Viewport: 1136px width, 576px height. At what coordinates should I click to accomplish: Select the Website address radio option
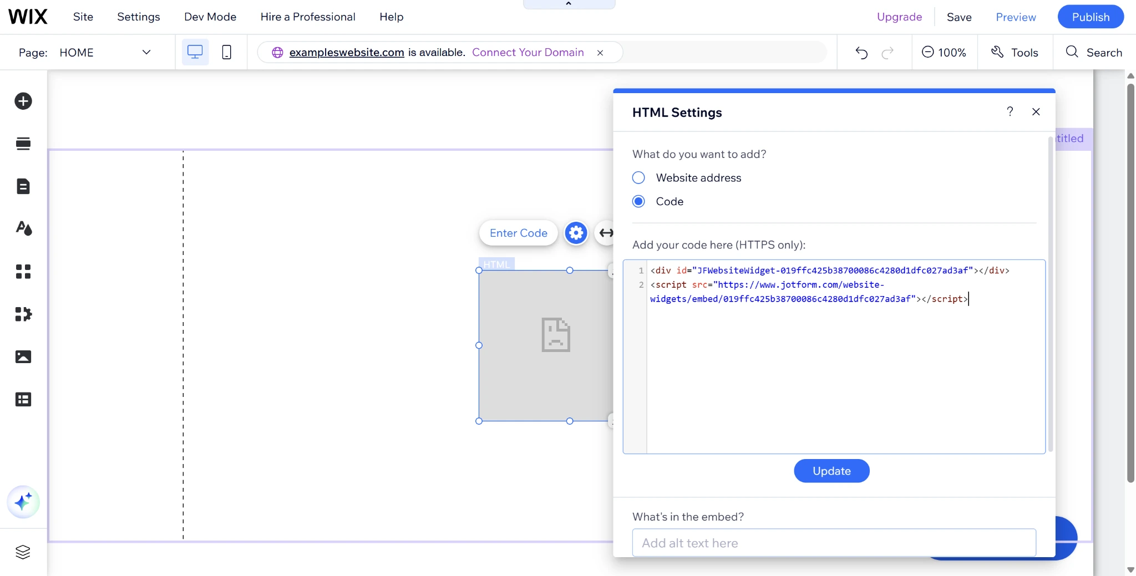coord(638,177)
